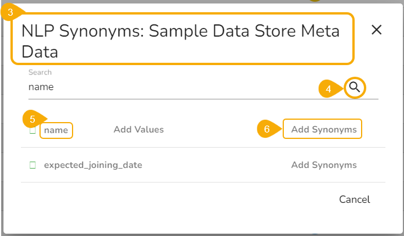This screenshot has width=404, height=236.
Task: Click the magnifier search icon
Action: pos(355,88)
